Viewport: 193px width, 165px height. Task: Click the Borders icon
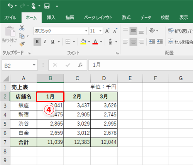[68, 42]
